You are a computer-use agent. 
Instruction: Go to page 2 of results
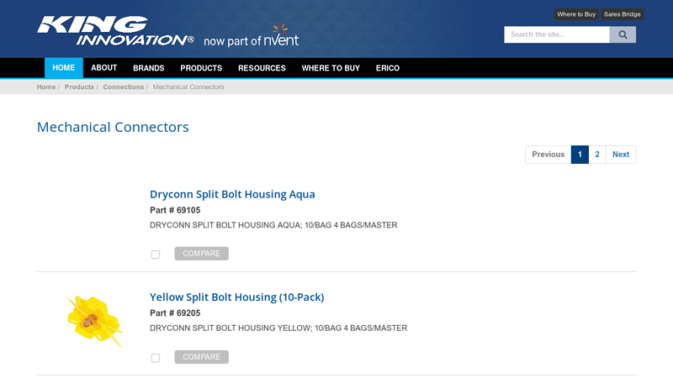click(596, 155)
